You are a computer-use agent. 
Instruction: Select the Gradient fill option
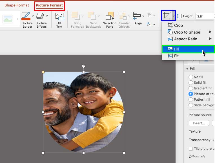(x=190, y=88)
